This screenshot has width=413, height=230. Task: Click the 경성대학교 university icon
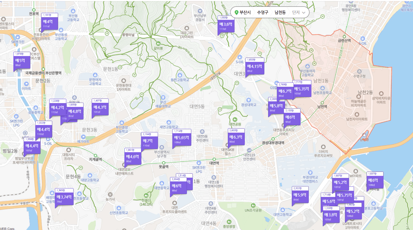click(x=248, y=100)
